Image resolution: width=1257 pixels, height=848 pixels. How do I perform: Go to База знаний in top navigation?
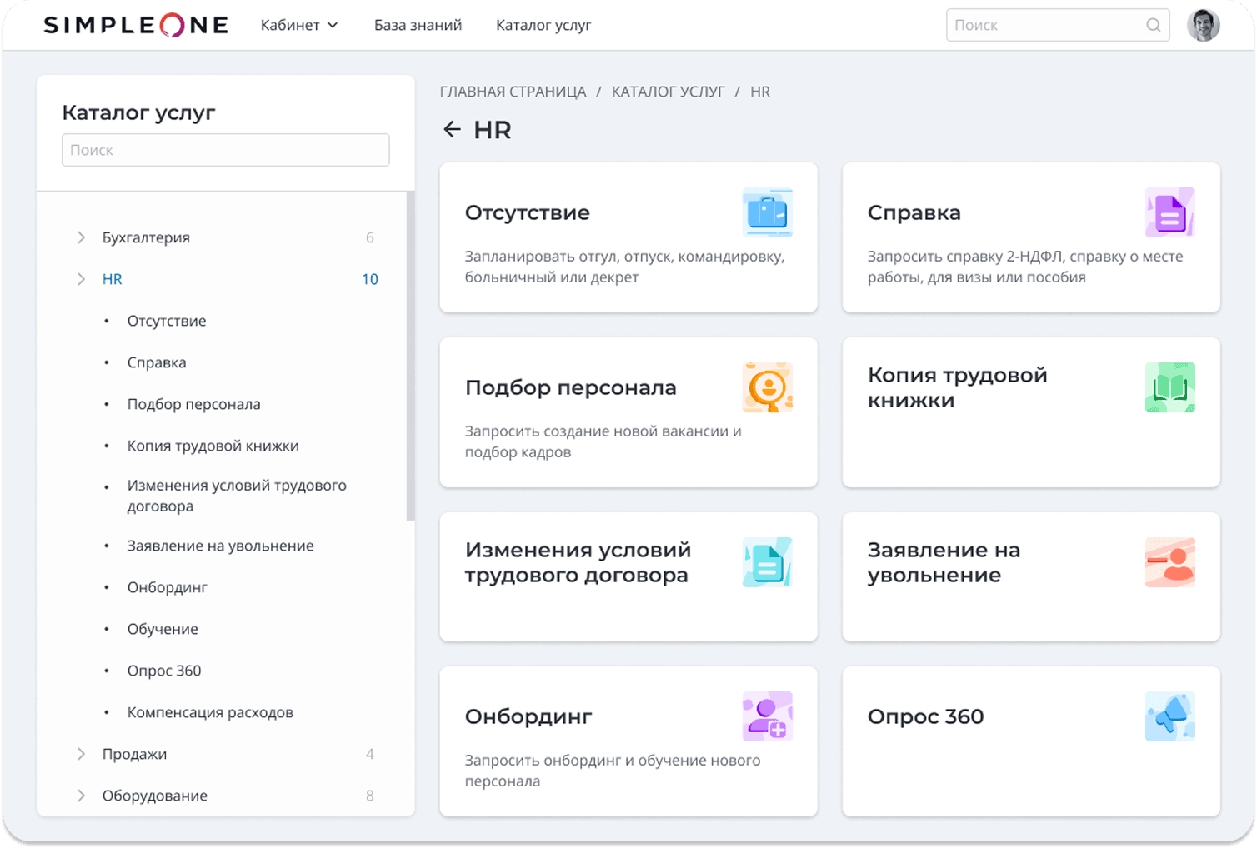pos(418,25)
